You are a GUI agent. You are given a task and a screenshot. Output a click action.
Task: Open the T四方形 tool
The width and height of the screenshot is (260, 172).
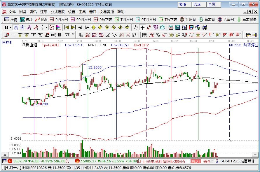[x=124, y=20]
